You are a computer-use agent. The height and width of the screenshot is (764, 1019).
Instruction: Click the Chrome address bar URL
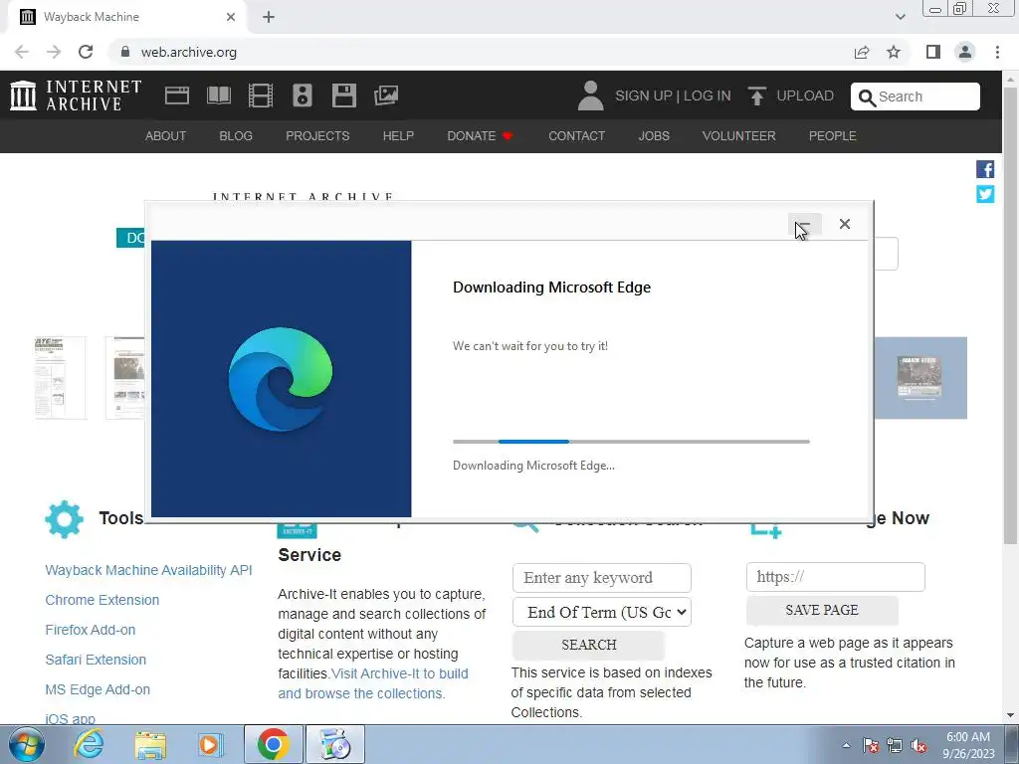coord(188,52)
